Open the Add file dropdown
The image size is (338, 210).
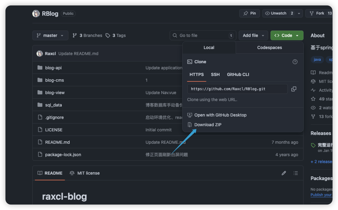pos(253,35)
